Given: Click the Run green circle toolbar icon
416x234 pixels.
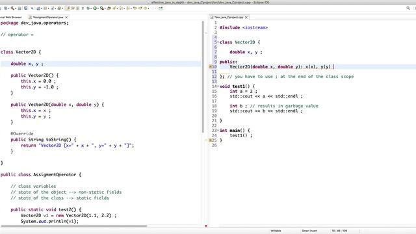Looking at the screenshot, I should point(95,8).
